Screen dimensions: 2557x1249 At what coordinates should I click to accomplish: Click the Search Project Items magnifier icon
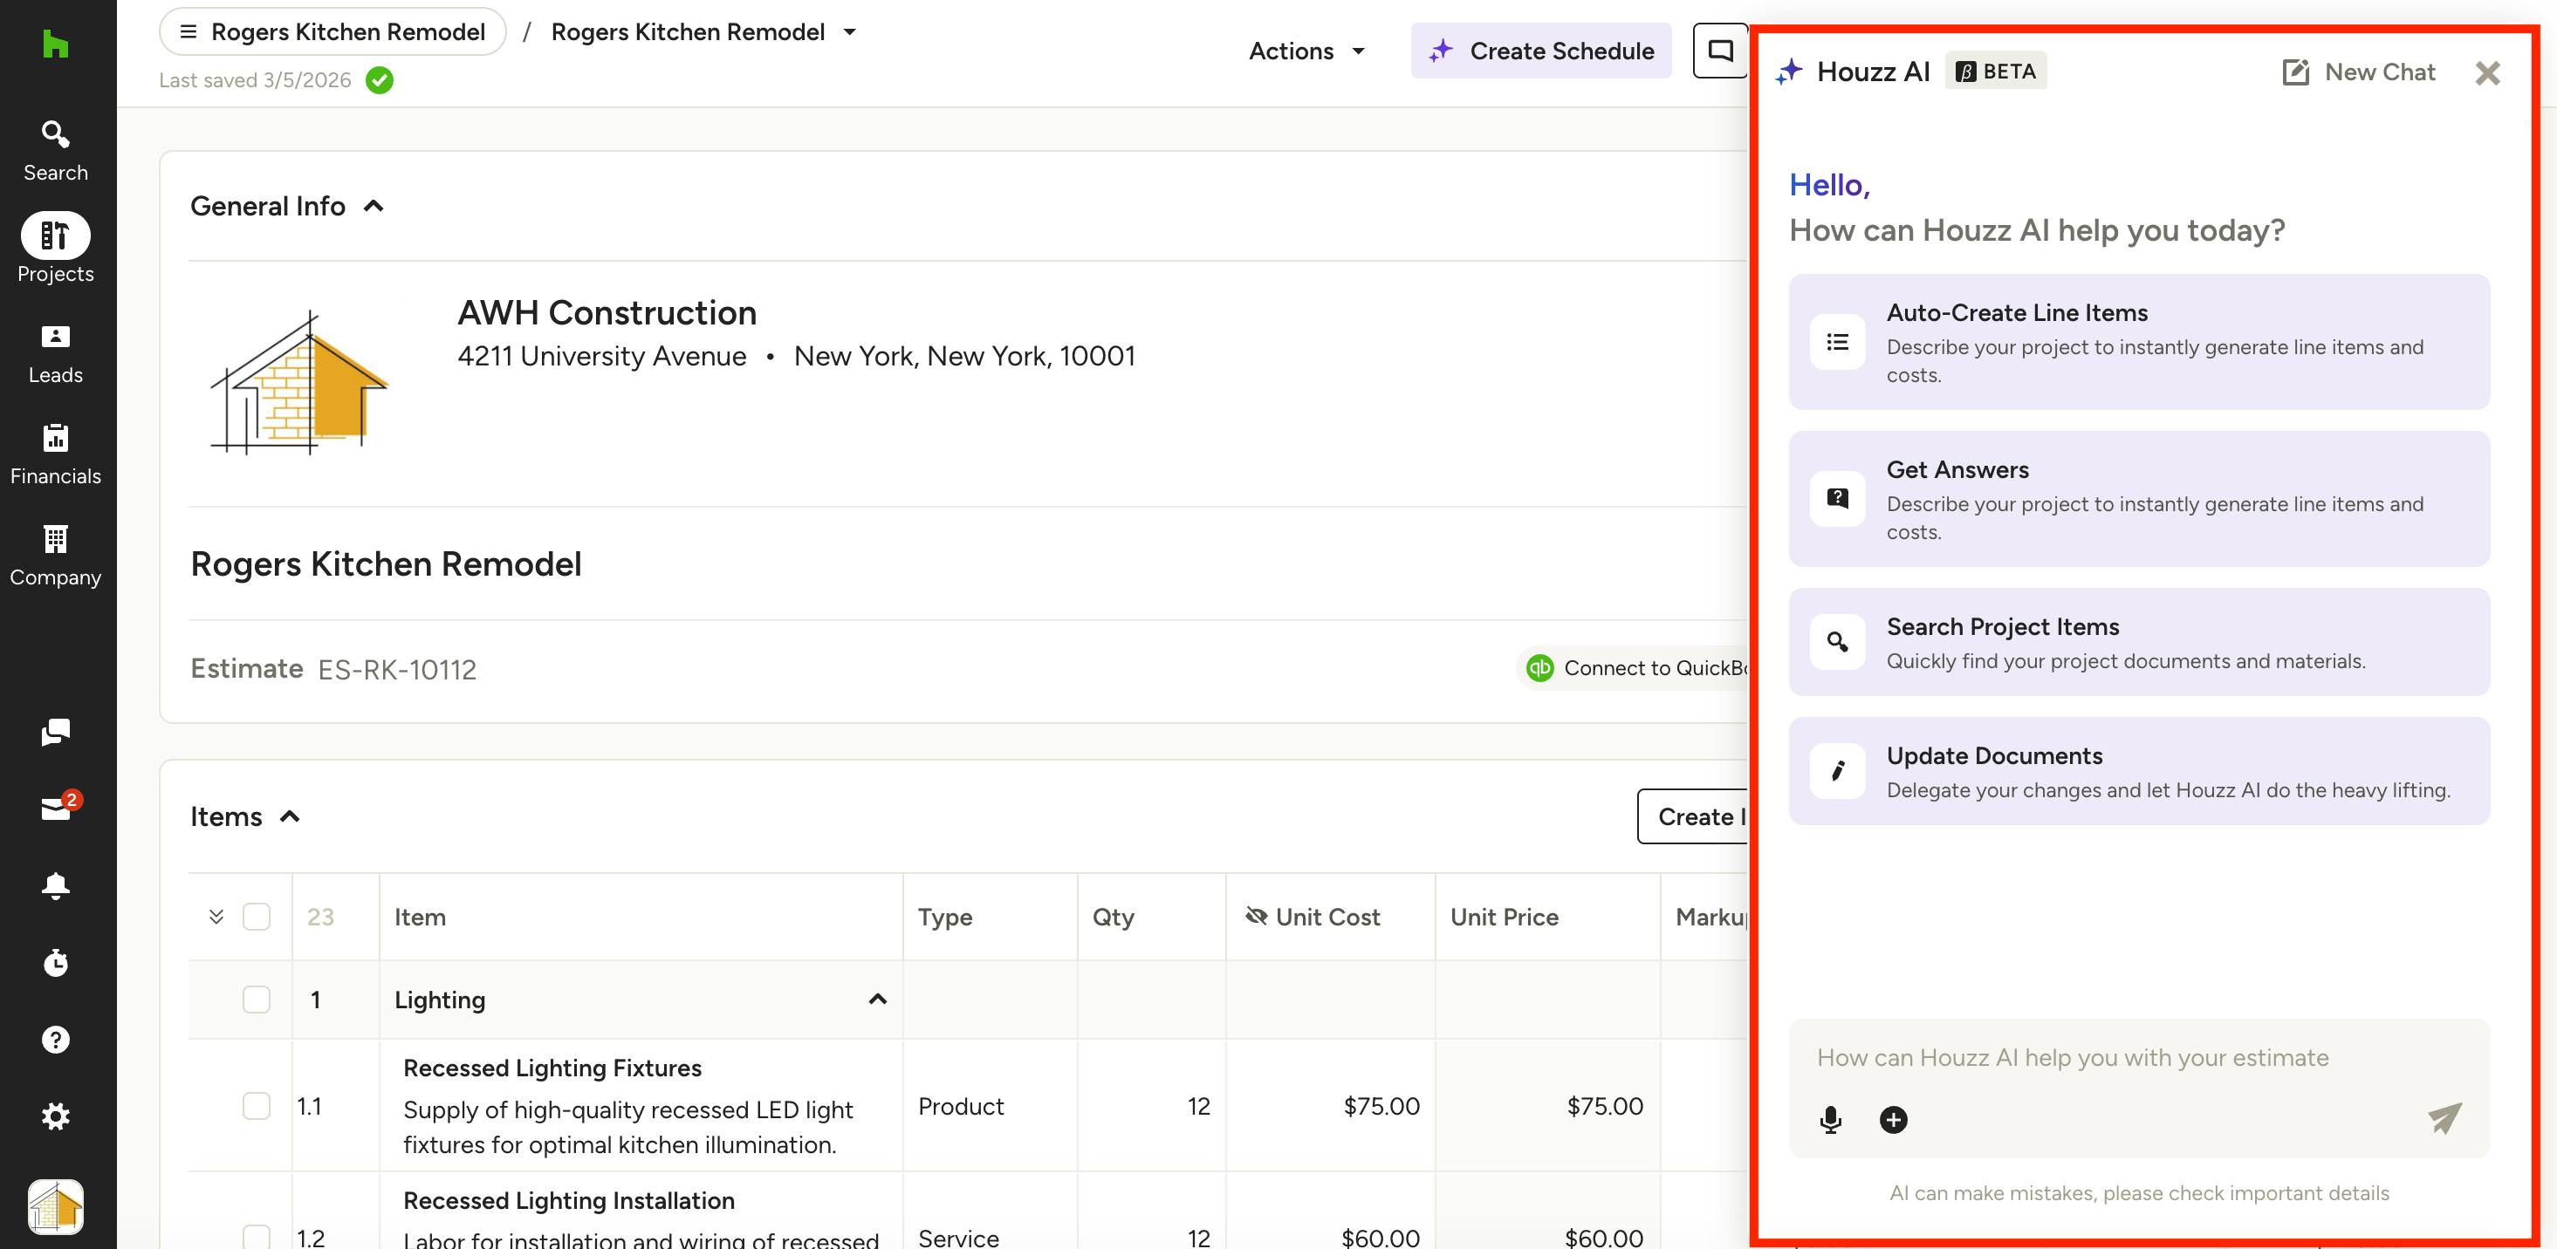pos(1837,642)
